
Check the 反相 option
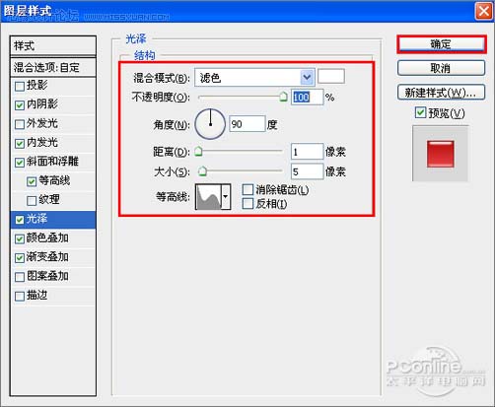[247, 204]
